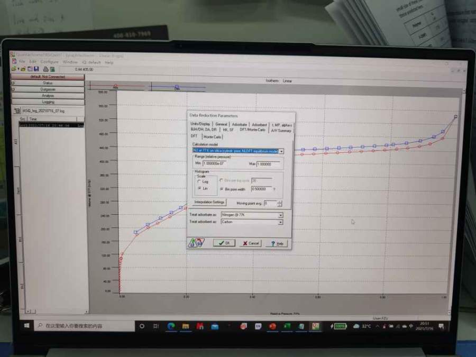
Task: Switch to the A/V Summary tab
Action: pos(281,131)
